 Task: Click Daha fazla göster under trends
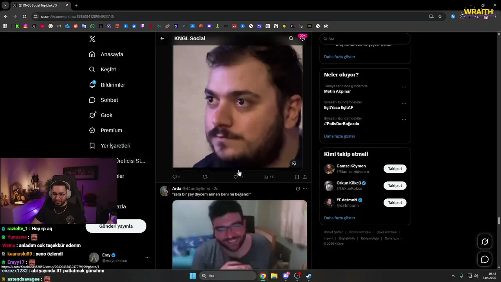click(x=339, y=136)
